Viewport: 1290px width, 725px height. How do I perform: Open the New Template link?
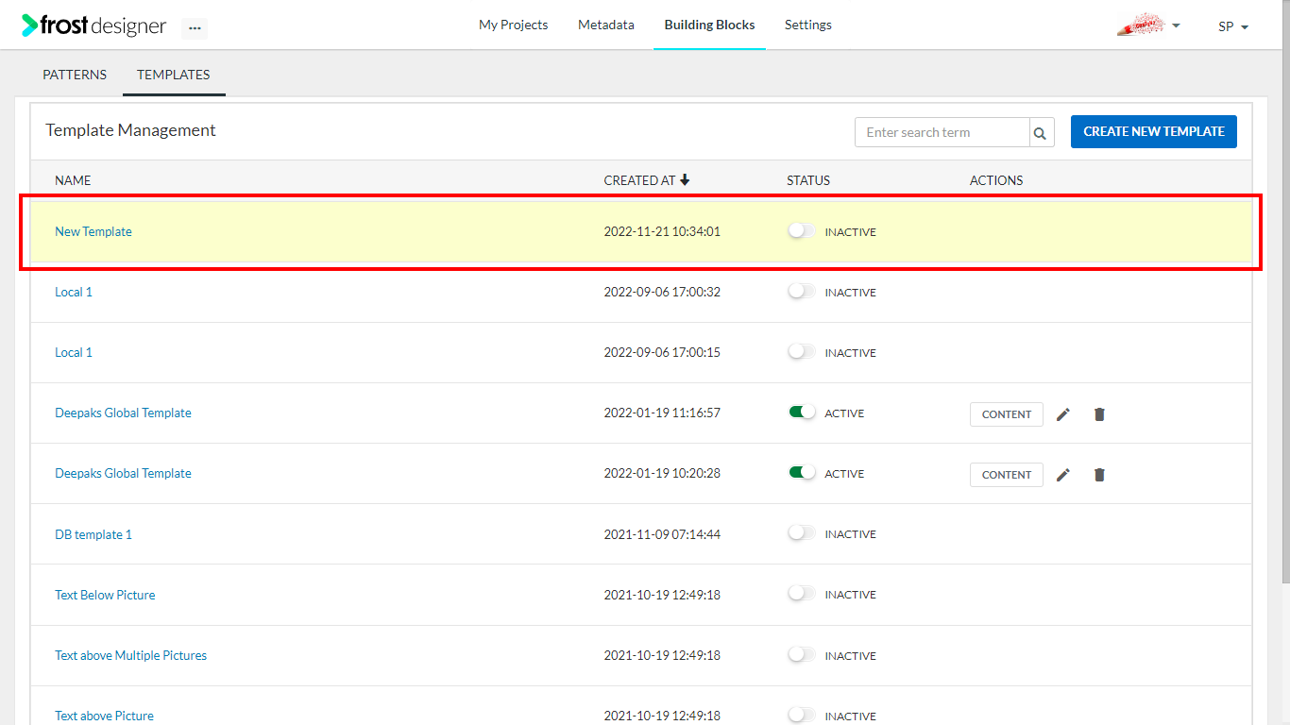pyautogui.click(x=93, y=231)
